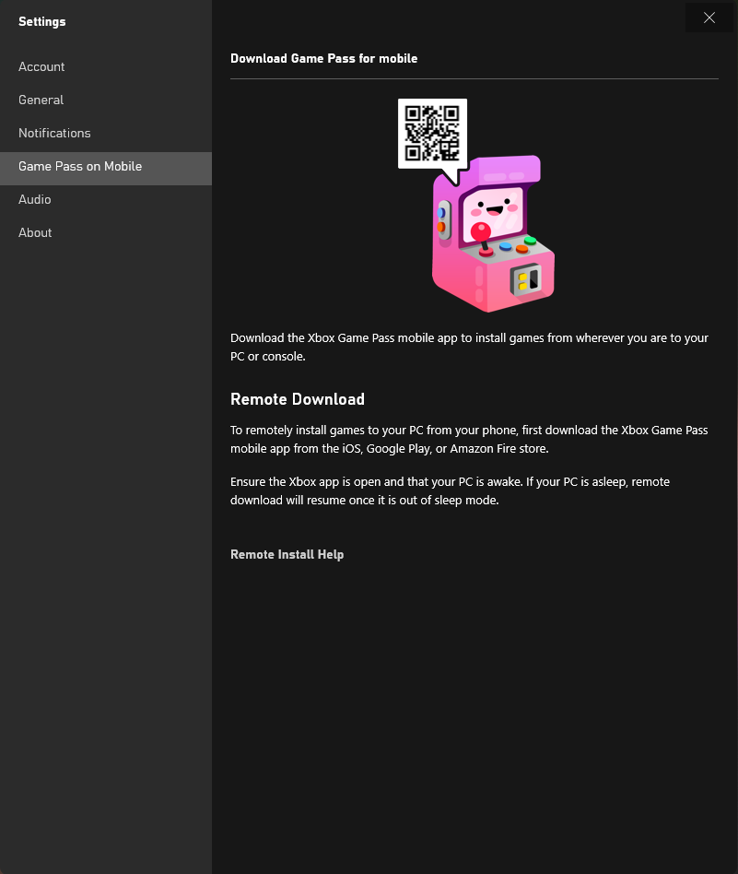Open the About section
Image resolution: width=738 pixels, height=874 pixels.
click(106, 233)
